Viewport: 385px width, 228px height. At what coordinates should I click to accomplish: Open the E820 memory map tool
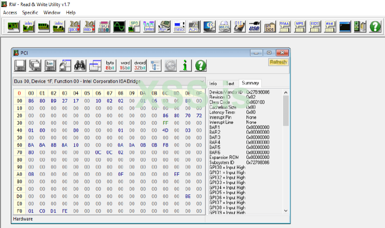pyautogui.click(x=315, y=26)
